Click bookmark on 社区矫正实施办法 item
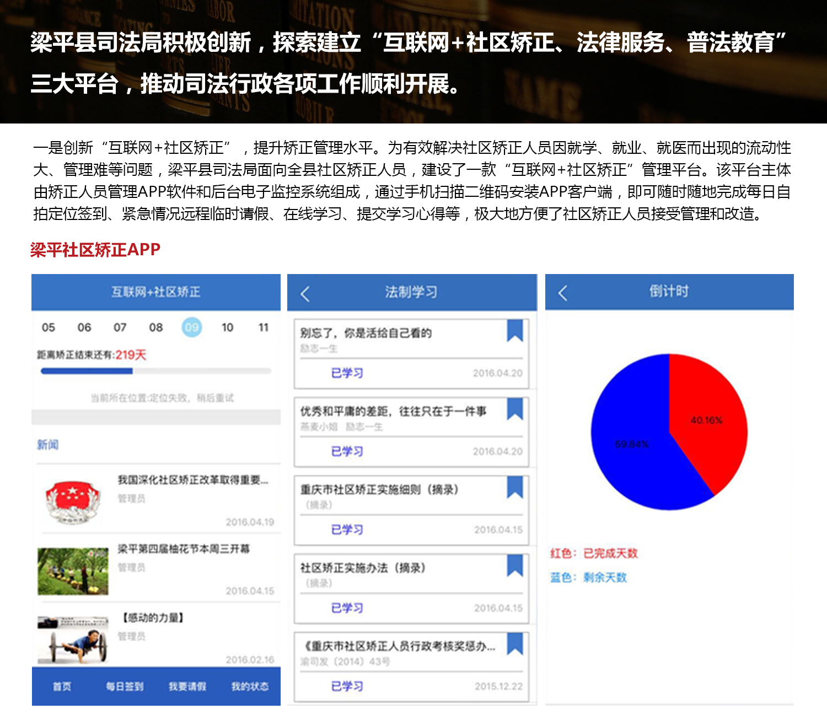This screenshot has height=714, width=827. tap(514, 566)
